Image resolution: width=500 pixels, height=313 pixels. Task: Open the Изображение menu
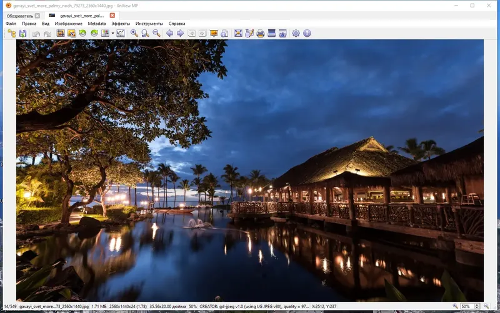(x=68, y=24)
